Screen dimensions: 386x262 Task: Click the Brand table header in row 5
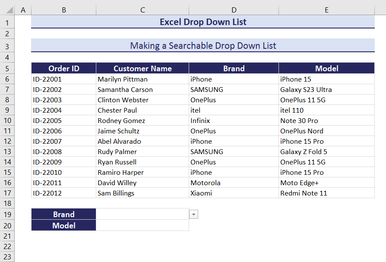click(x=234, y=68)
